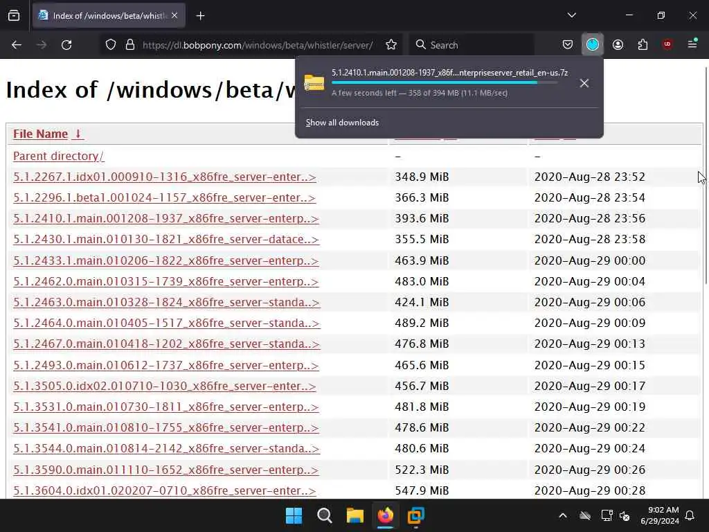Close the Index of /windows/beta tab
The height and width of the screenshot is (532, 709).
point(174,15)
